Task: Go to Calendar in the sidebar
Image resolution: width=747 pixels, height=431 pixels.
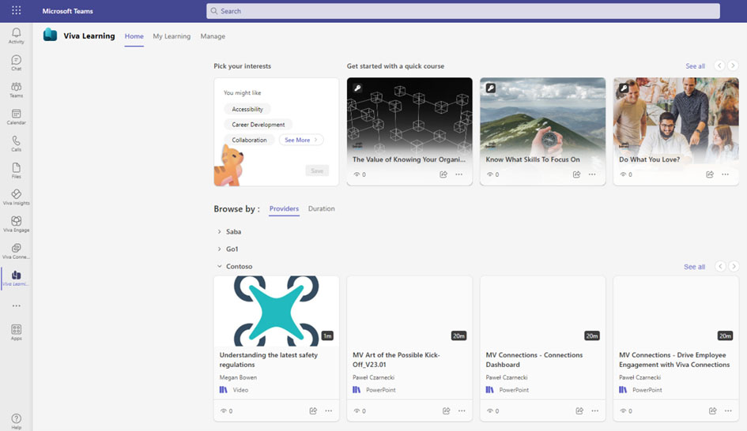Action: click(16, 117)
